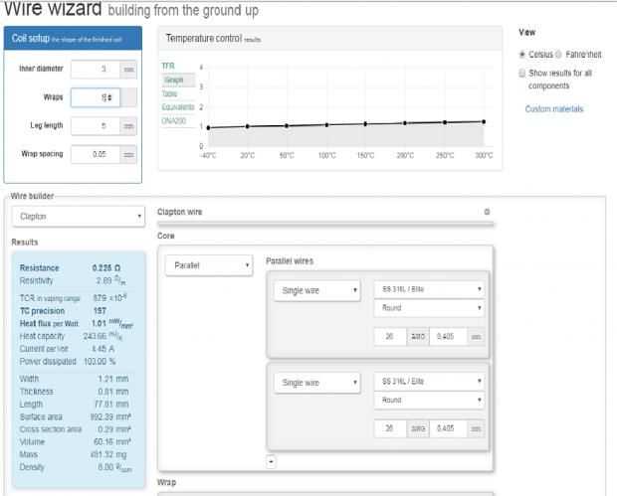The height and width of the screenshot is (496, 617).
Task: Open the Clapton wire type dropdown
Action: [79, 217]
